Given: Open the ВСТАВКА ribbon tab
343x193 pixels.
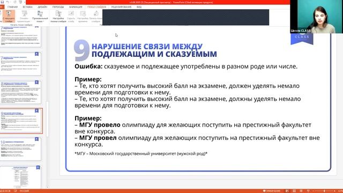Looking at the screenshot, I should click(27, 7).
